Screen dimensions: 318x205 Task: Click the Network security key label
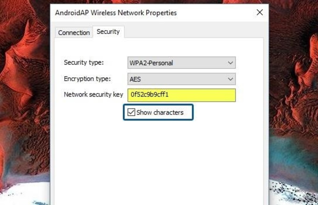(x=93, y=95)
